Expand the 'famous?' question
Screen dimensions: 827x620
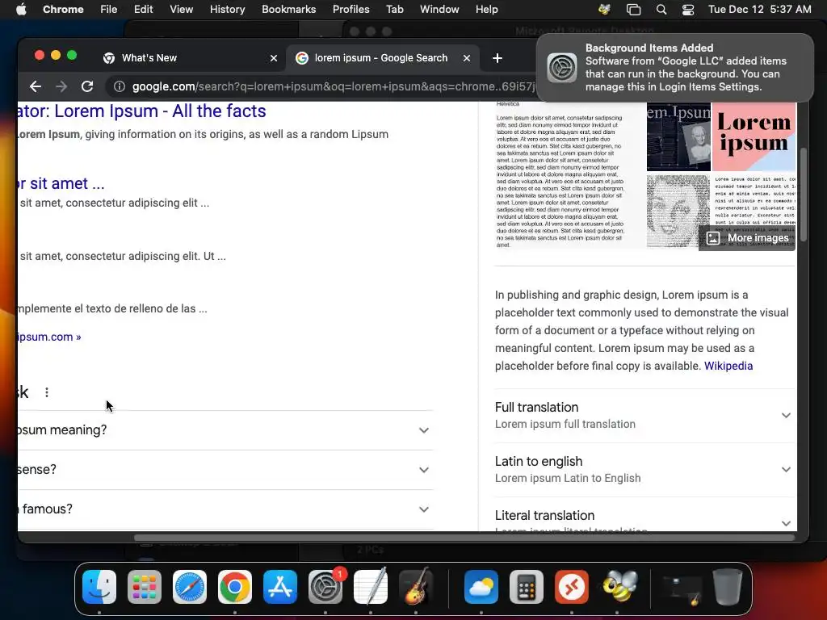coord(225,509)
